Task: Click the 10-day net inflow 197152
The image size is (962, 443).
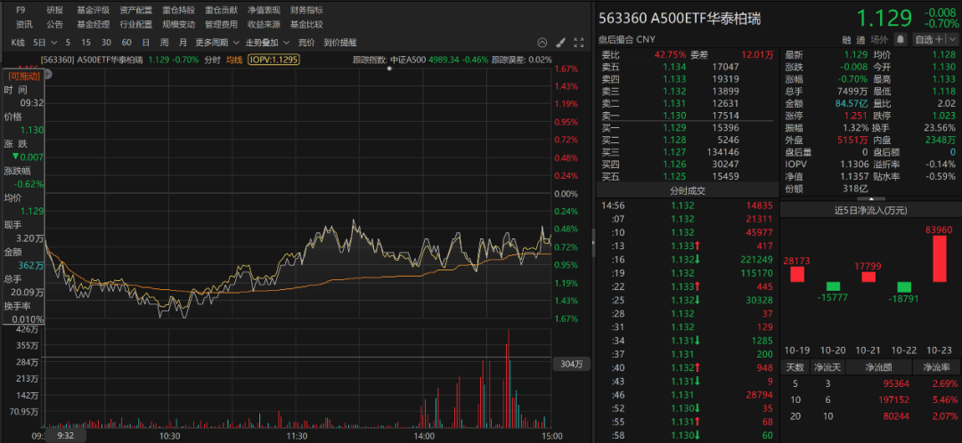Action: 894,399
